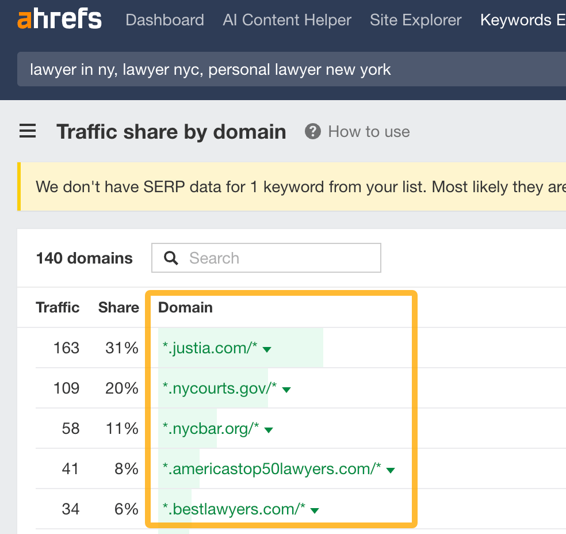
Task: Open the dropdown arrow on the justia.com row
Action: click(267, 349)
